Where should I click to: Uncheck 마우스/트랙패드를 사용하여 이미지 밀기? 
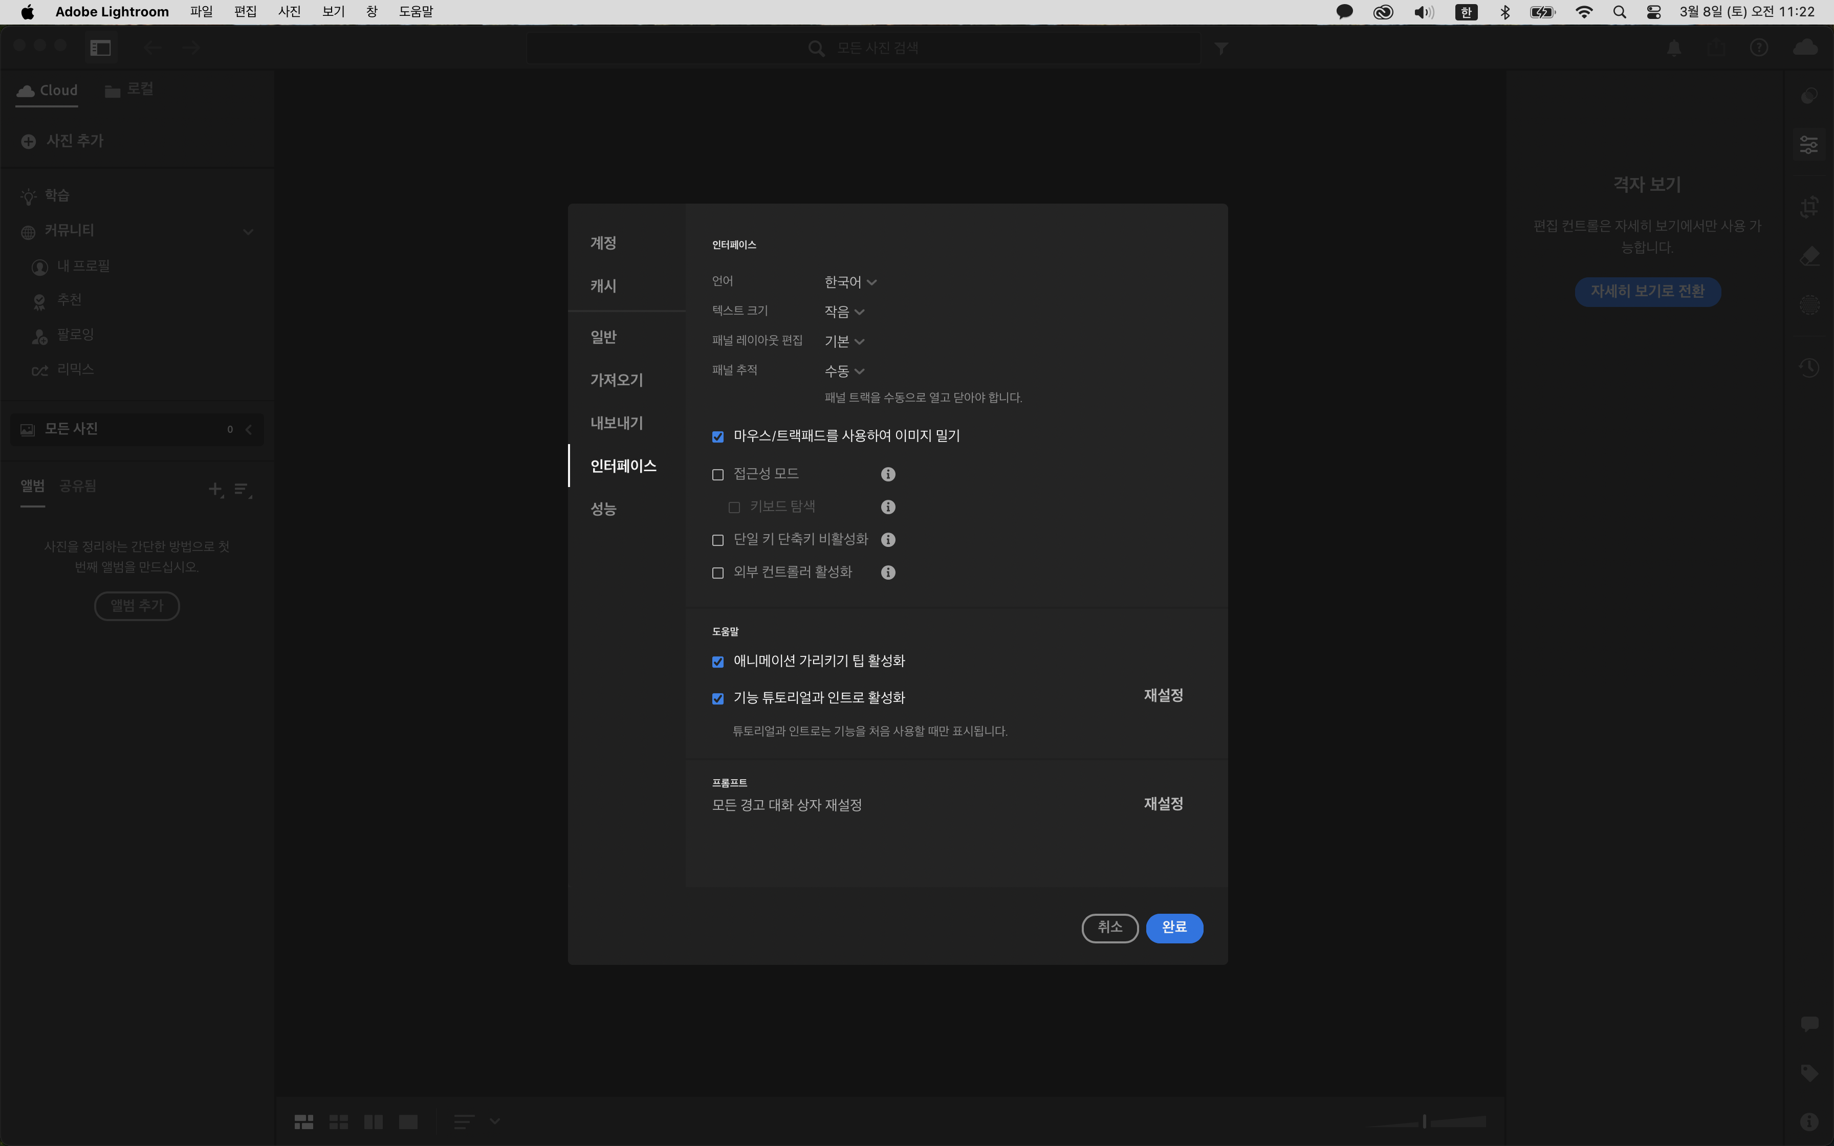[717, 436]
